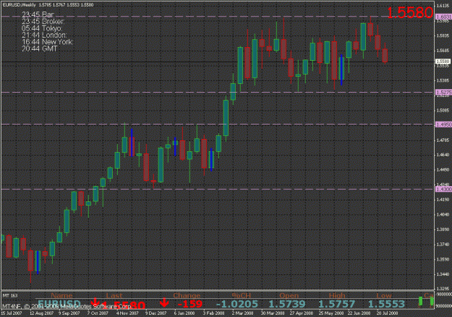Click the 1.4785 price scale label
Image resolution: width=452 pixels, height=317 pixels.
click(443, 140)
